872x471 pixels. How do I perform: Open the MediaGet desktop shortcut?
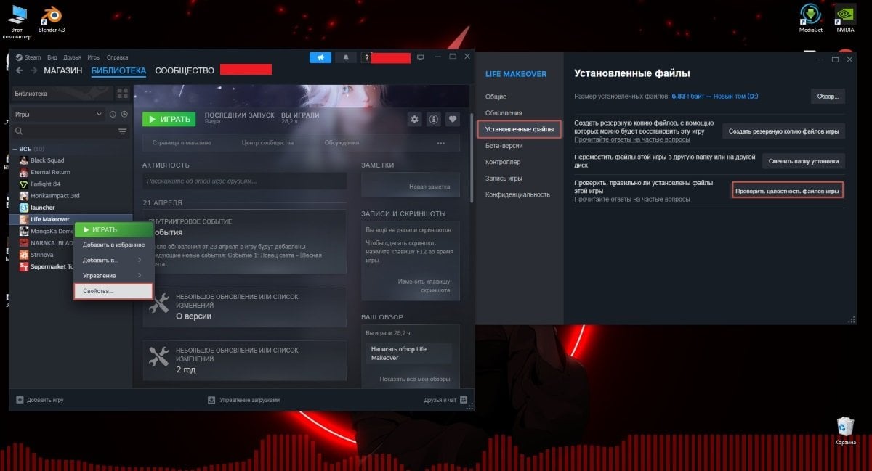point(810,18)
